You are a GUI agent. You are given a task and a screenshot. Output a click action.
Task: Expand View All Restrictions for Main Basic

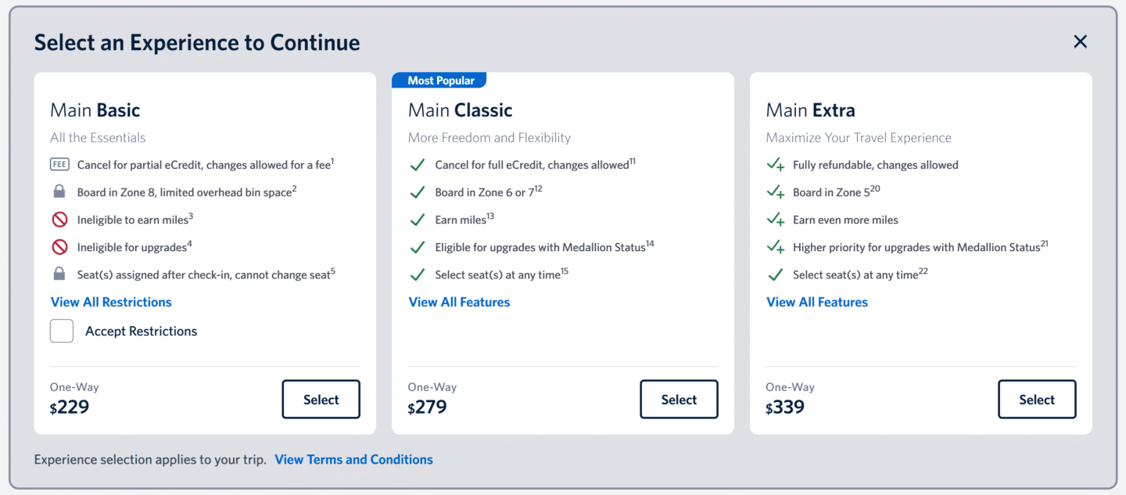coord(111,303)
